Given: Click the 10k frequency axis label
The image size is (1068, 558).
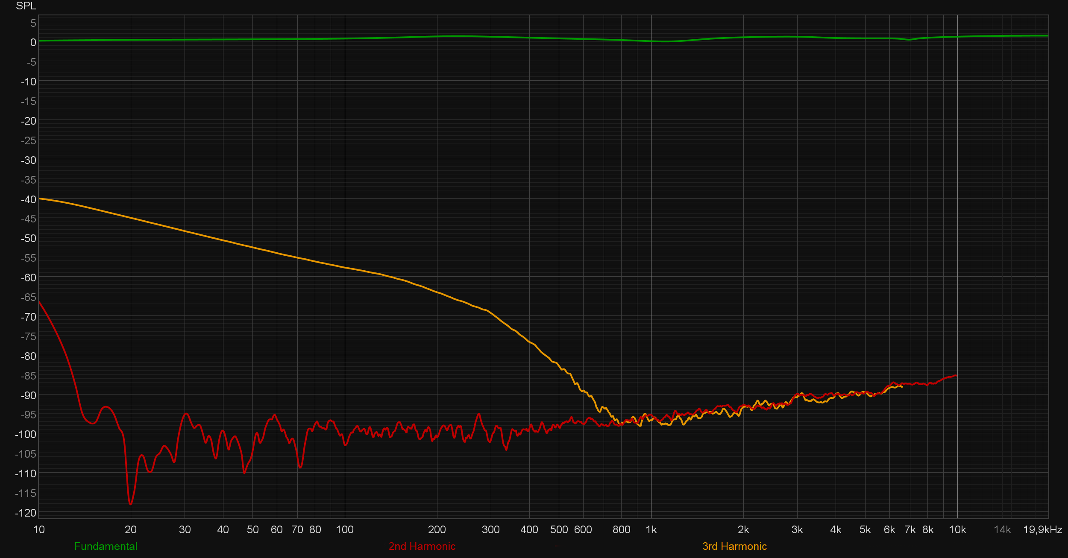Looking at the screenshot, I should tap(957, 530).
